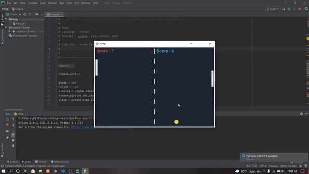The height and width of the screenshot is (174, 309).
Task: Click the rerun Pong icon in Run panel
Action: 7,119
